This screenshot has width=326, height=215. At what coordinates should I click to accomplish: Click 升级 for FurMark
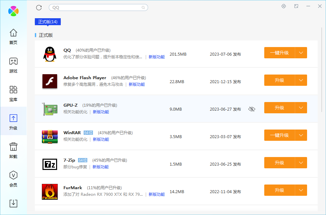pos(280,190)
